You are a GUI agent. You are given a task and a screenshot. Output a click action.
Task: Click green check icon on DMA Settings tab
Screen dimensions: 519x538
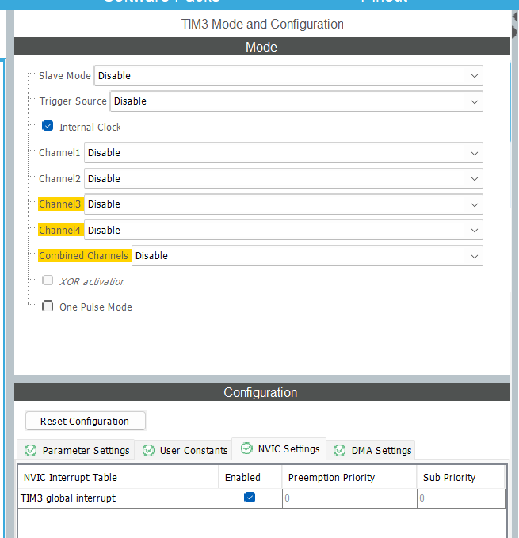pyautogui.click(x=340, y=450)
